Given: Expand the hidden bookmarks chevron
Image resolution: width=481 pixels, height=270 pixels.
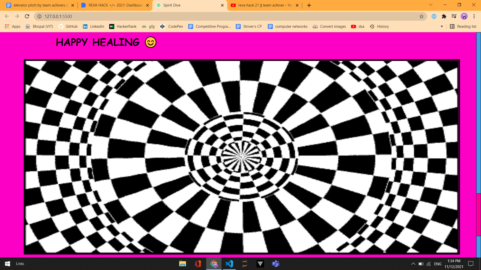Looking at the screenshot, I should 442,26.
